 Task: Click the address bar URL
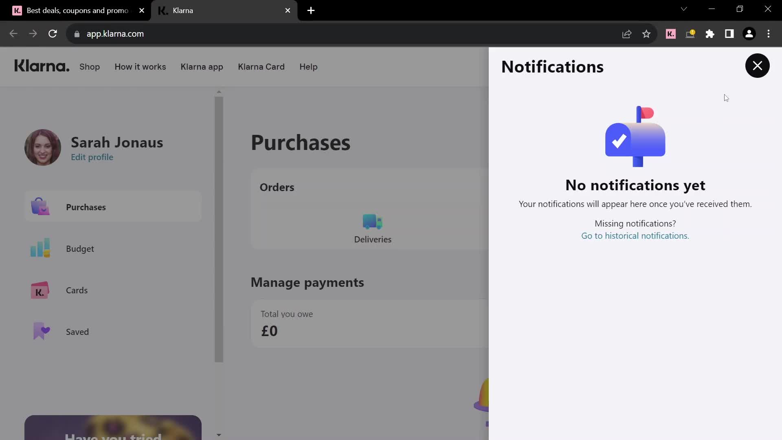(115, 34)
